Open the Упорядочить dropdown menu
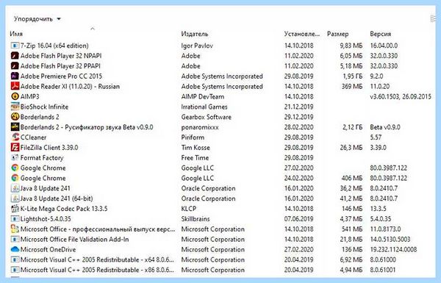 (37, 19)
